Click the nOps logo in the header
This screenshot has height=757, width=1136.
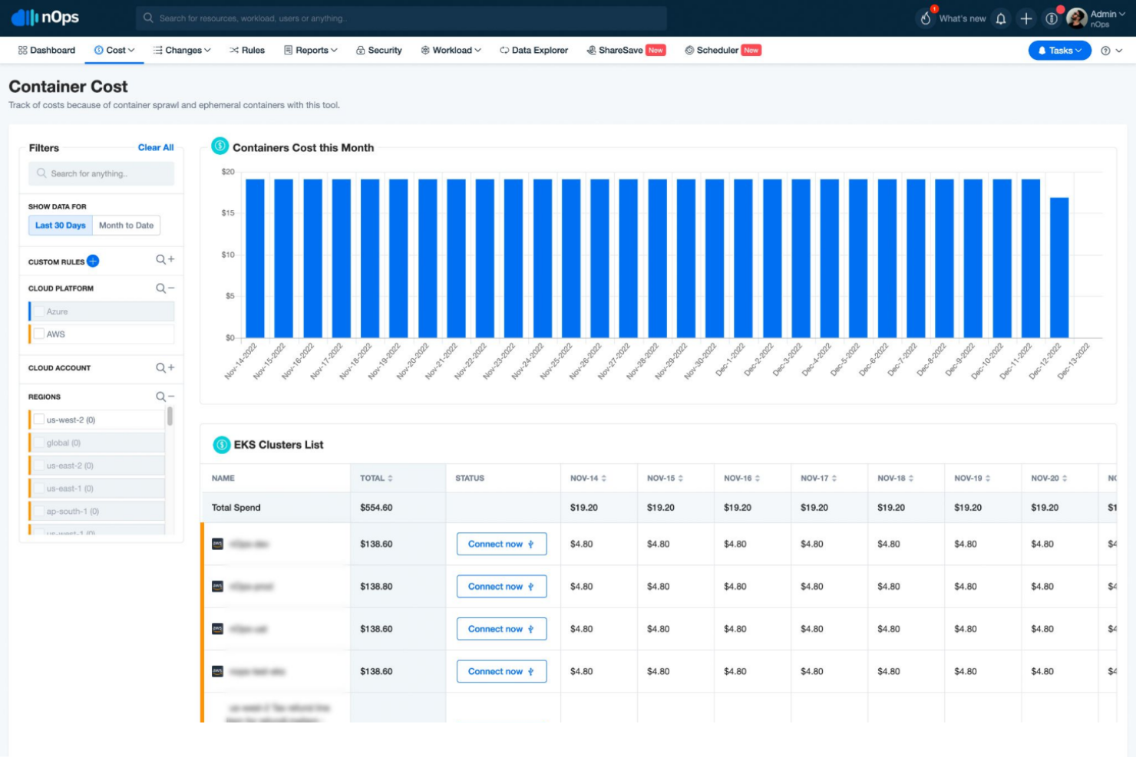pyautogui.click(x=46, y=17)
